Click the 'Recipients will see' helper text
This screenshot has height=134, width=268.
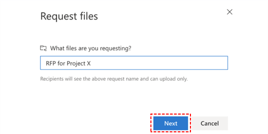pyautogui.click(x=114, y=79)
